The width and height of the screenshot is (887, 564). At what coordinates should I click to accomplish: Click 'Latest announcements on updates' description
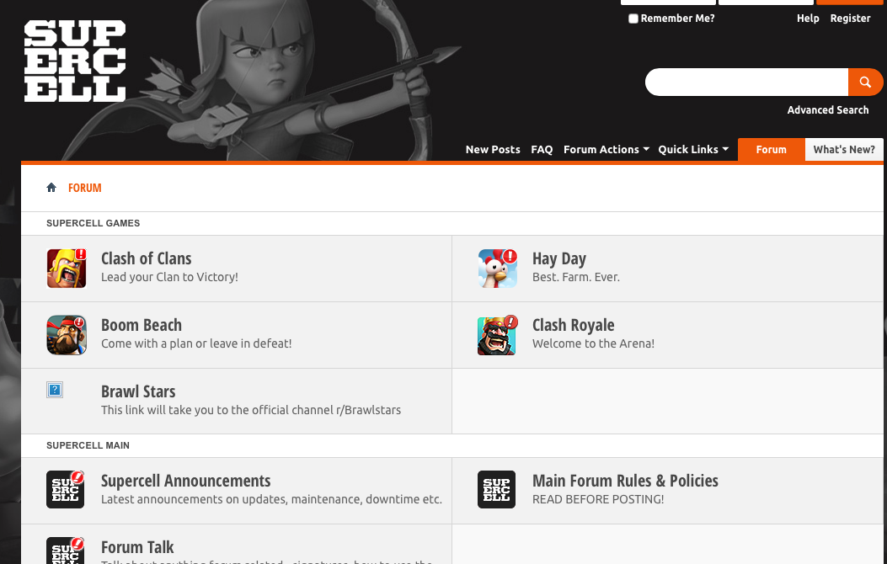coord(271,499)
